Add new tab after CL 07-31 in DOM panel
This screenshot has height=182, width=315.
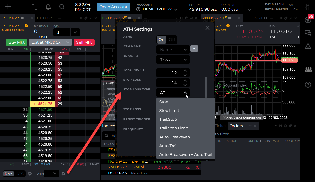(x=60, y=18)
